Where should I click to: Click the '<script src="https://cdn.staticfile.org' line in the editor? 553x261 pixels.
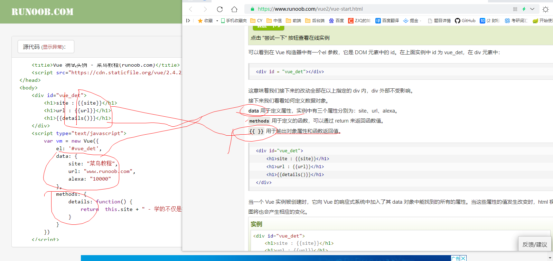[106, 72]
